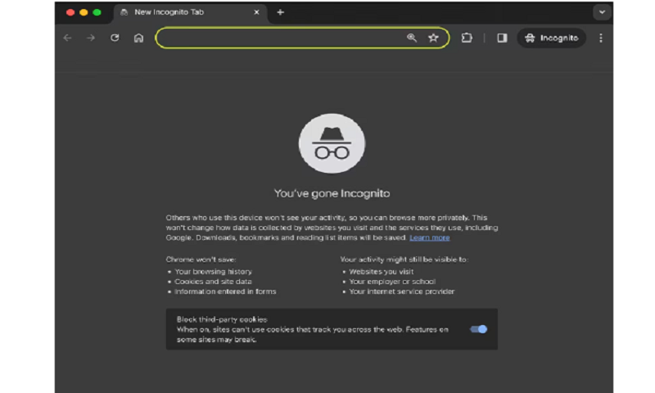Maximize the window with green button
Image resolution: width=655 pixels, height=393 pixels.
pos(97,12)
